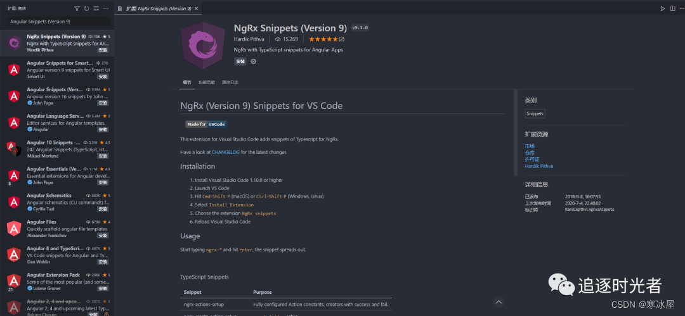The image size is (685, 316).
Task: Click the Angular Extension Pack icon
Action: tap(14, 282)
